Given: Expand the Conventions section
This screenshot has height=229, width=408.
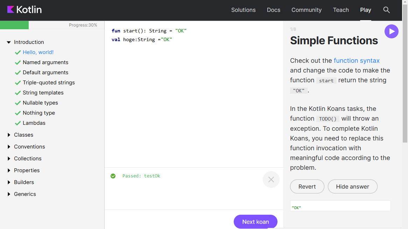Looking at the screenshot, I should pyautogui.click(x=9, y=147).
